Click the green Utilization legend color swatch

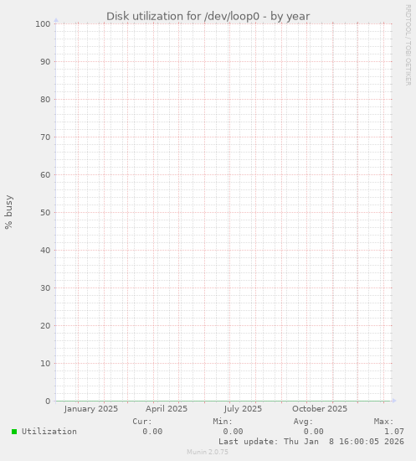pyautogui.click(x=14, y=432)
